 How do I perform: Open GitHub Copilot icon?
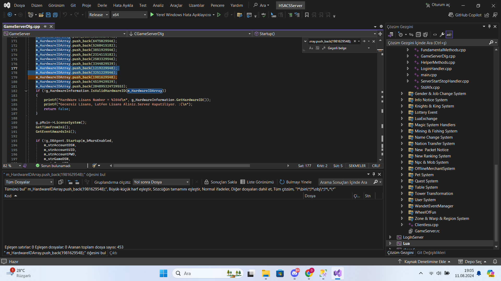[451, 15]
